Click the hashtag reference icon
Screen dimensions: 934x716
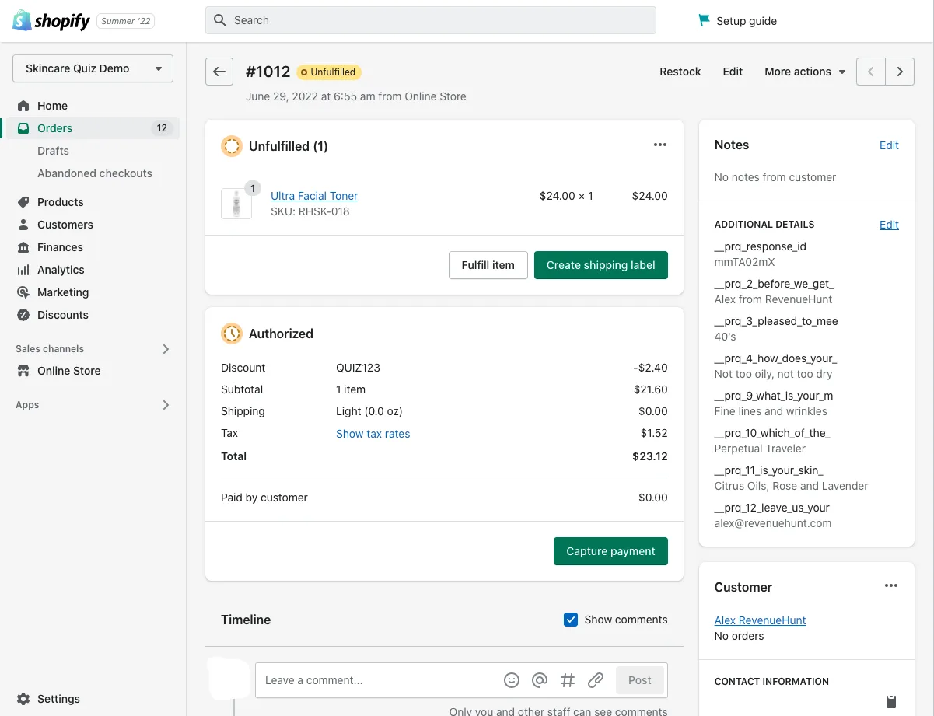click(x=568, y=680)
